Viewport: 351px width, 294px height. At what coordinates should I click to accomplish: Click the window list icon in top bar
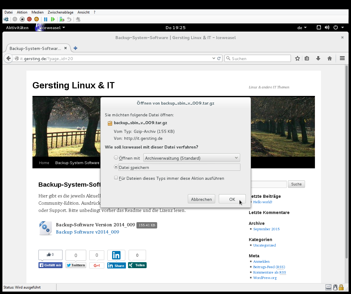pos(319,27)
